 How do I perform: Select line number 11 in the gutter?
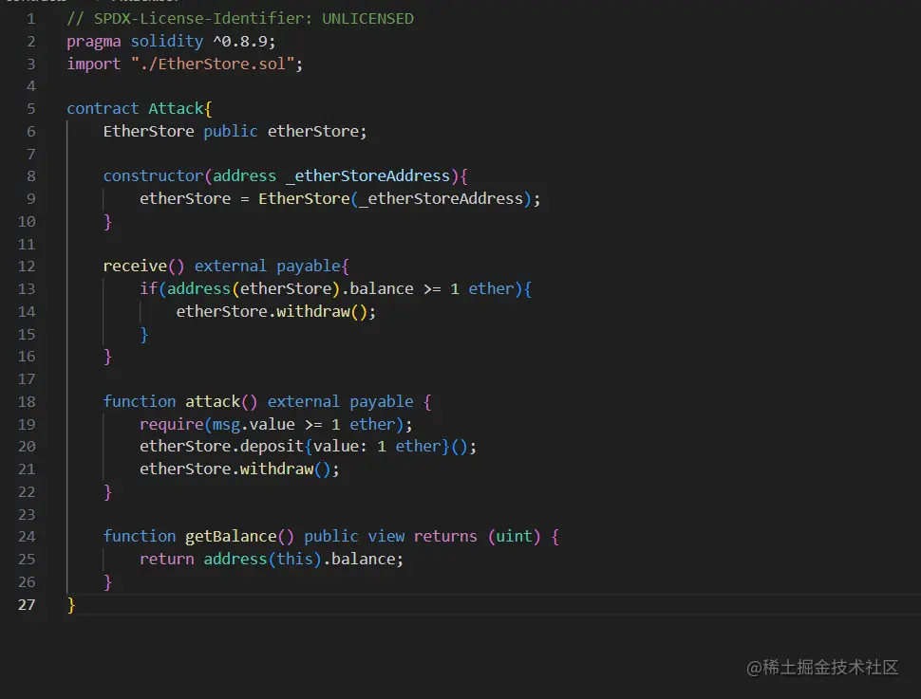coord(27,244)
